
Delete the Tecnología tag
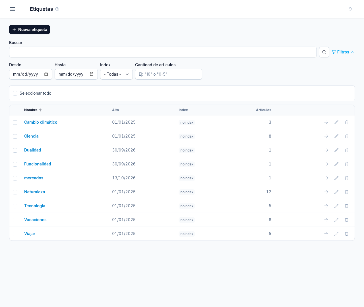[x=347, y=206]
